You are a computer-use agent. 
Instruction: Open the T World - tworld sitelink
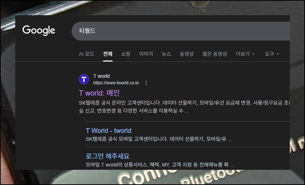pos(109,130)
